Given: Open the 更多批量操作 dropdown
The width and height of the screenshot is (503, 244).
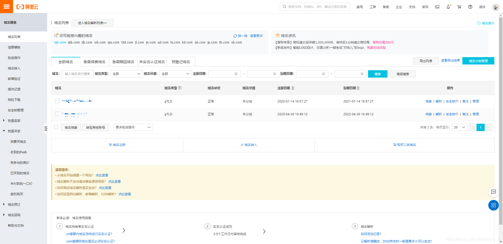Looking at the screenshot, I should coord(133,127).
